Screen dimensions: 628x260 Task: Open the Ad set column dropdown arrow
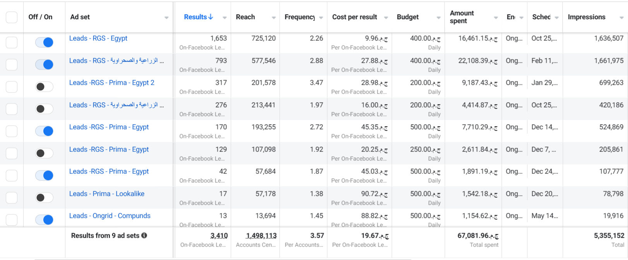[166, 18]
